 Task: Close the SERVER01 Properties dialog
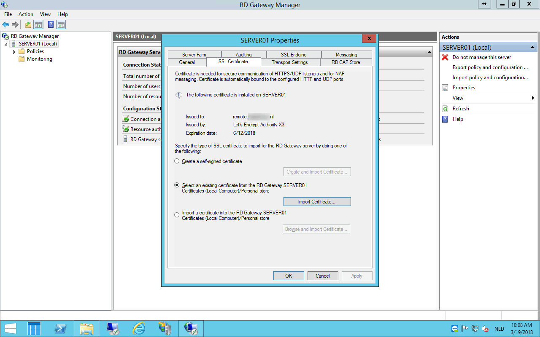click(x=369, y=39)
